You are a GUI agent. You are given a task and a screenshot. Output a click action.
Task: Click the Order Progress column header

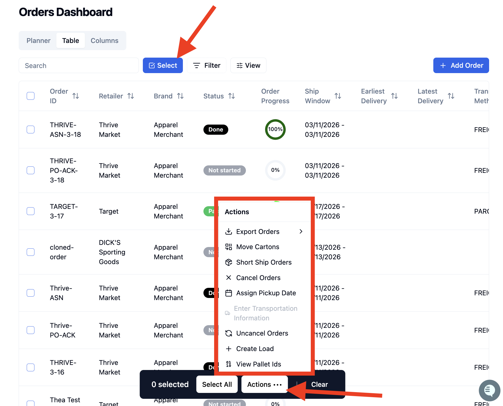click(x=275, y=96)
